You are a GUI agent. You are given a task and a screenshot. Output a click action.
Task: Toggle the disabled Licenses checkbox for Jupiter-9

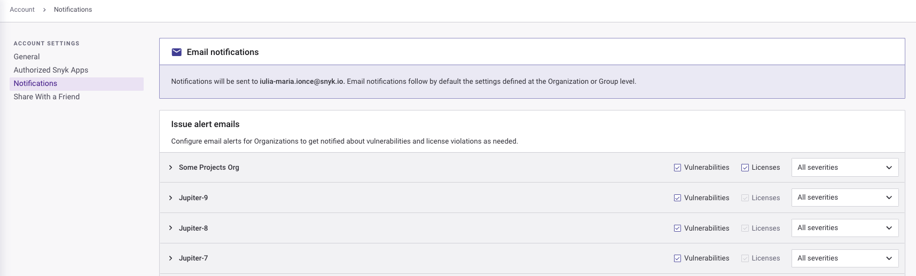pos(745,198)
